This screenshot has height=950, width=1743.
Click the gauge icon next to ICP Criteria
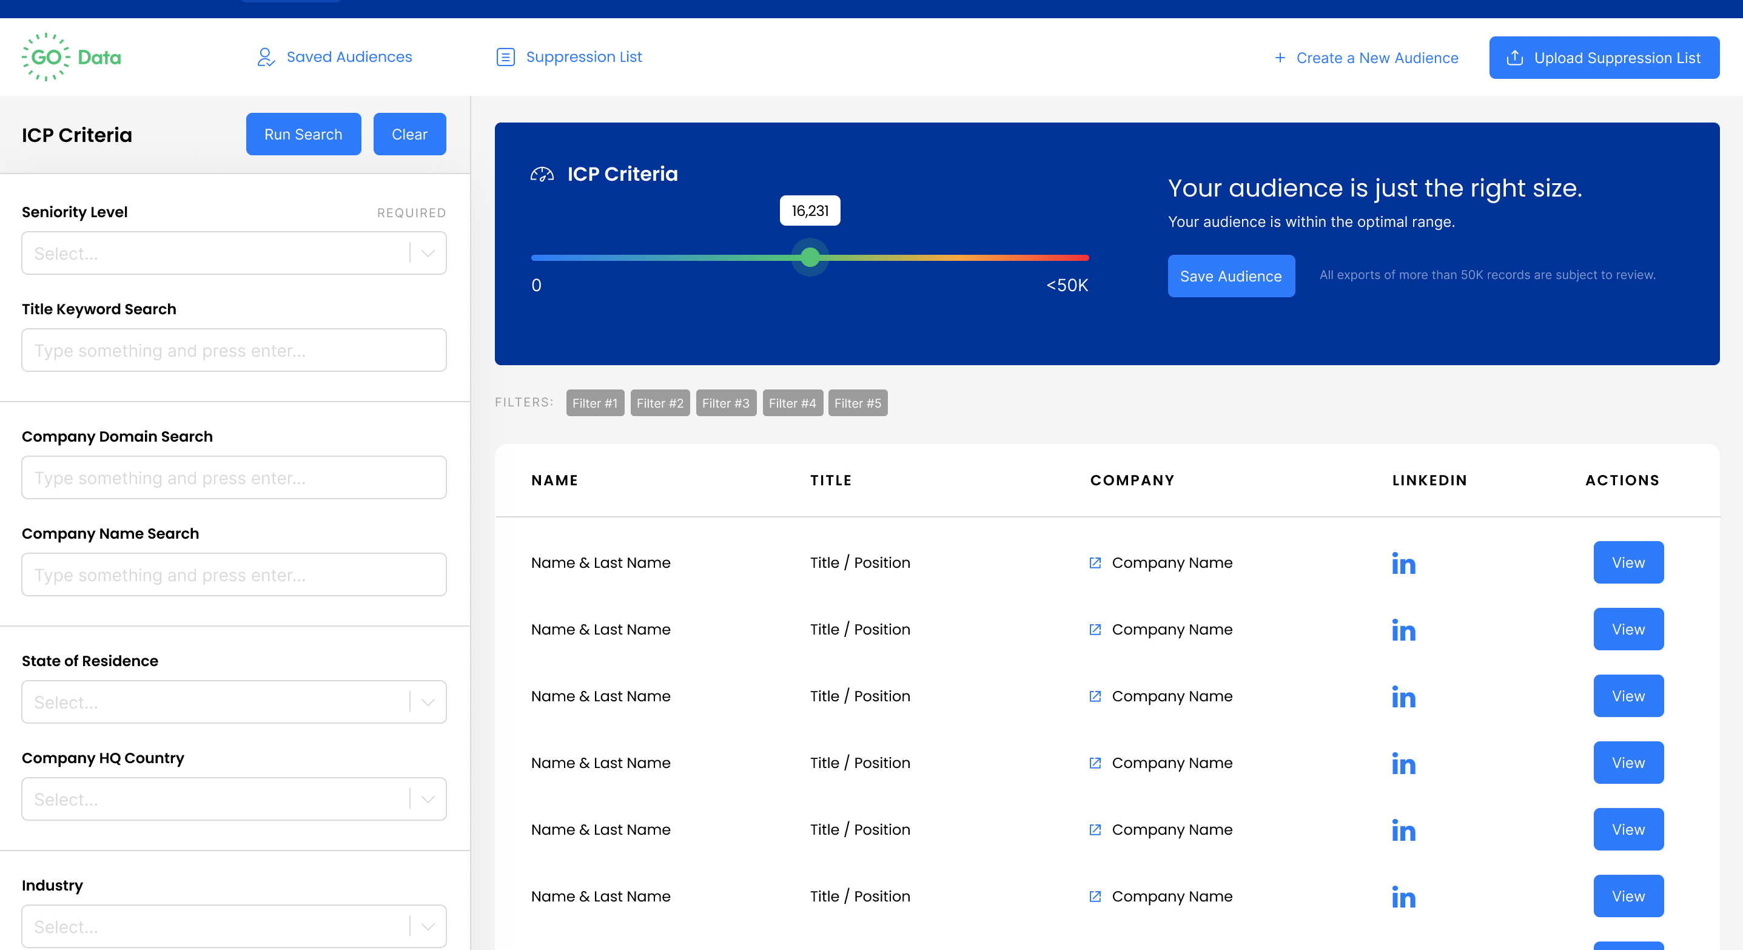coord(542,174)
